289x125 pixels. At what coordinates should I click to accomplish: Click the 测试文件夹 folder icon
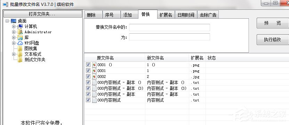(20, 60)
